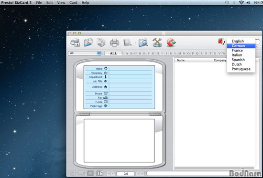Click the floppy disks save toolbar icon
The width and height of the screenshot is (263, 178).
tap(101, 42)
